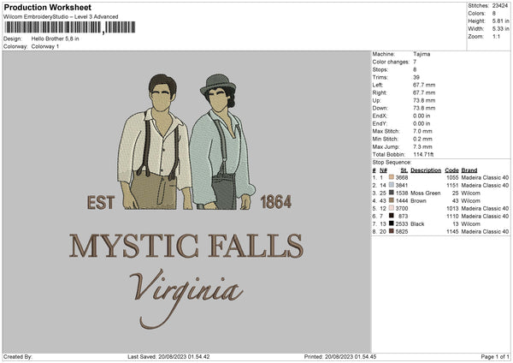This screenshot has height=363, width=513.
Task: Select the dark 873 thread swatch
Action: (x=392, y=216)
